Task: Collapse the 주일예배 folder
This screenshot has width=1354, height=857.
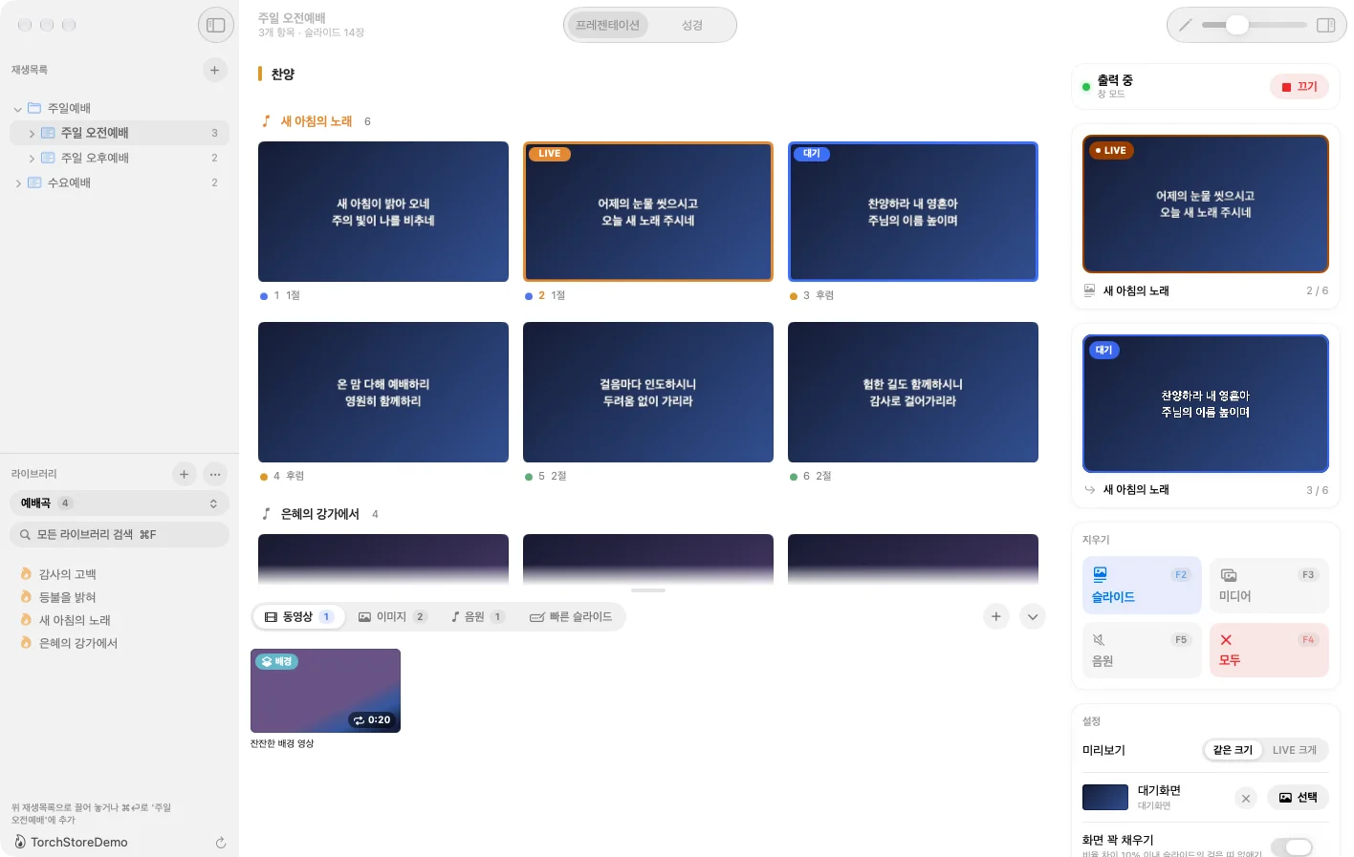Action: 17,109
